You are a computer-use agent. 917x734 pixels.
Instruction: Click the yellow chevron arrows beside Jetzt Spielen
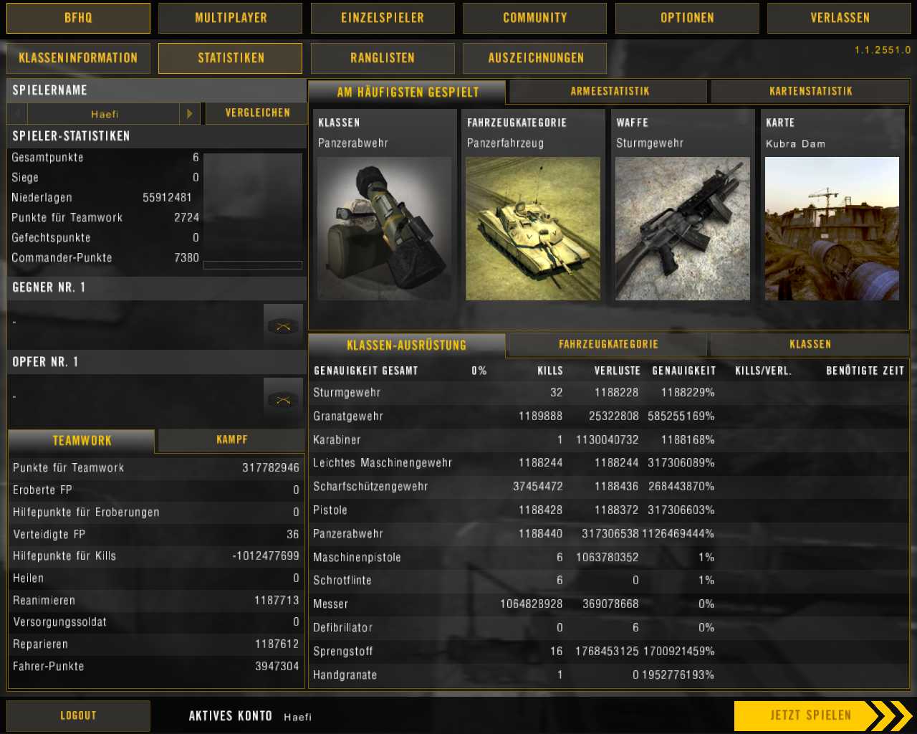point(890,715)
